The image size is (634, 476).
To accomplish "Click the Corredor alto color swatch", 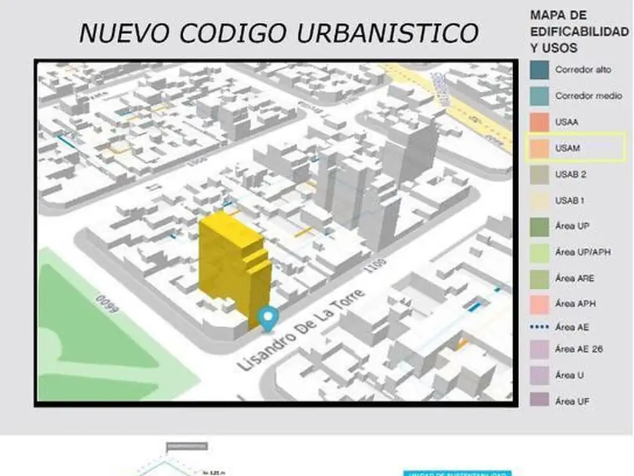I will (x=539, y=70).
